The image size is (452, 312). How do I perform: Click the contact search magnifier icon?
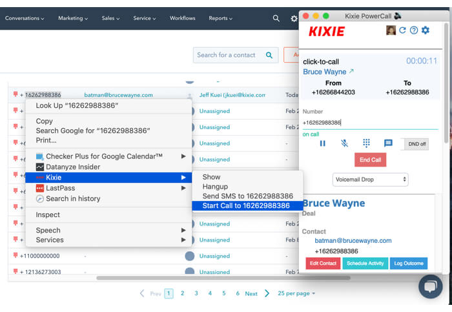pos(269,55)
